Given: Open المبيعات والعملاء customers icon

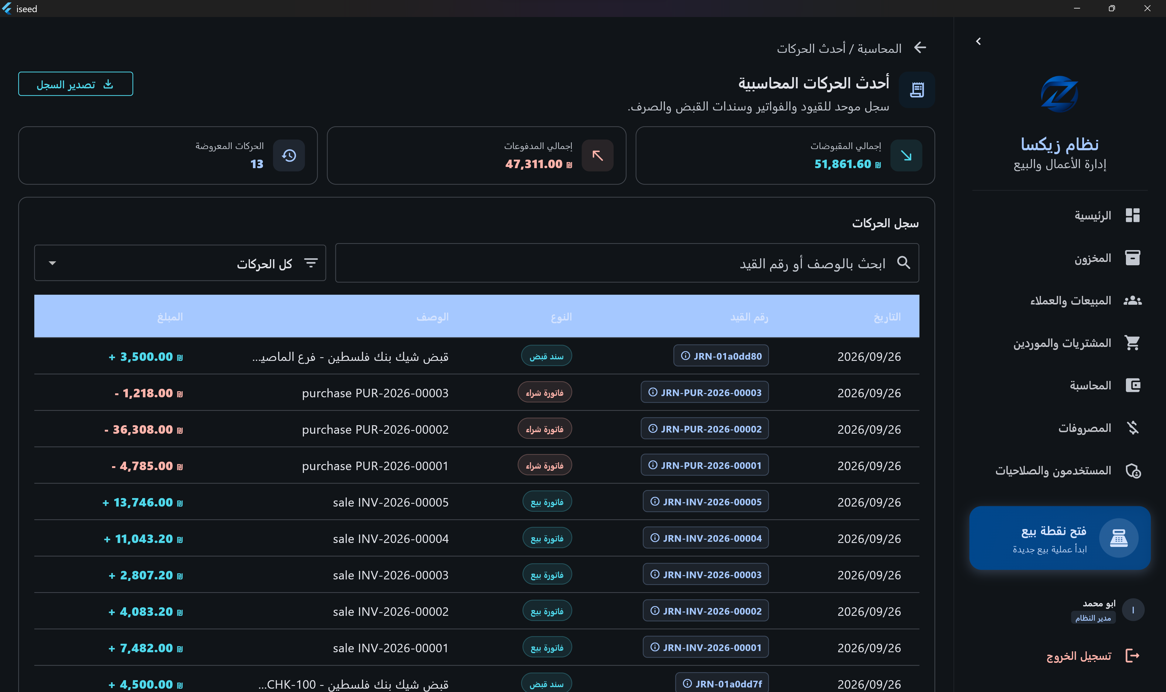Looking at the screenshot, I should (1132, 300).
